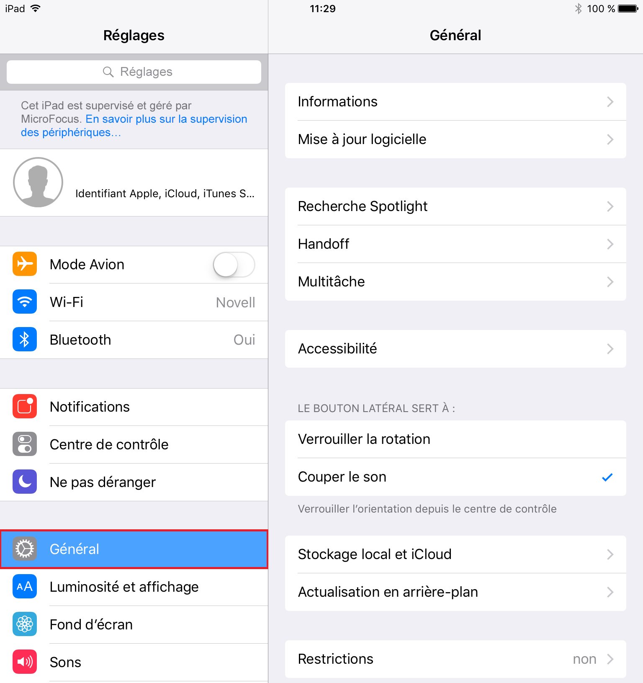Toggle the Mode Avion switch
This screenshot has width=643, height=683.
pos(234,265)
